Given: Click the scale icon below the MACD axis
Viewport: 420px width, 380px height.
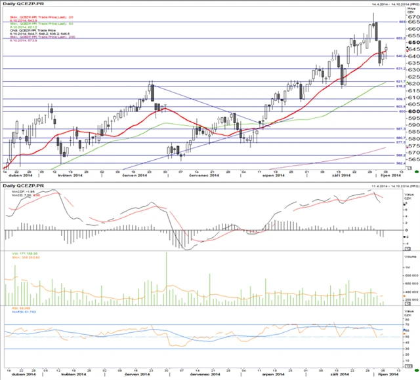Looking at the screenshot, I should (x=409, y=249).
